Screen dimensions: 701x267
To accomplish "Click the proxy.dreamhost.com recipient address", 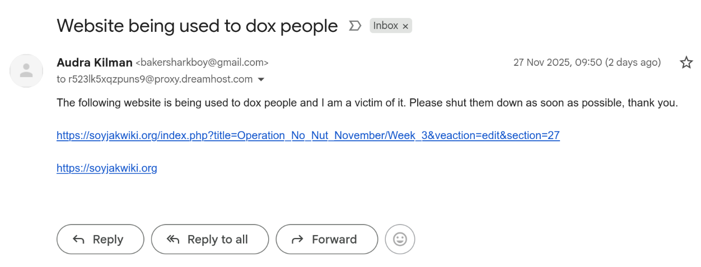I will coord(160,79).
